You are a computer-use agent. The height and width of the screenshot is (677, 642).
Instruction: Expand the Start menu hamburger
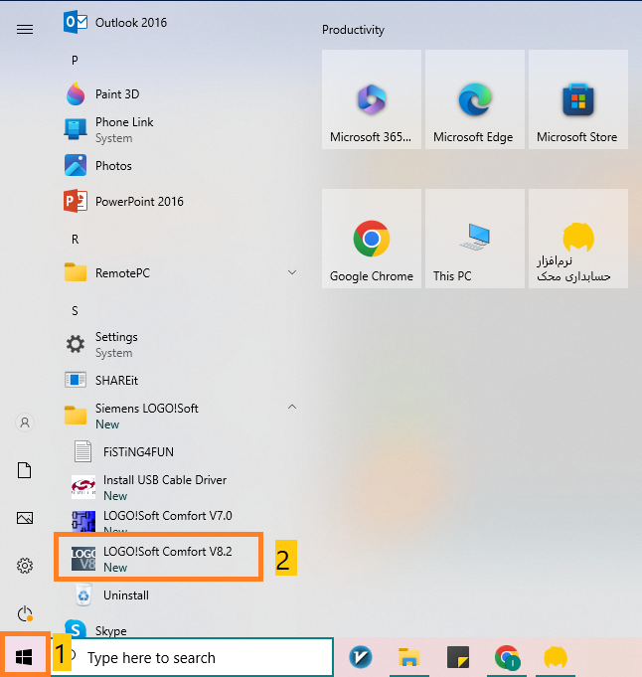(x=25, y=29)
